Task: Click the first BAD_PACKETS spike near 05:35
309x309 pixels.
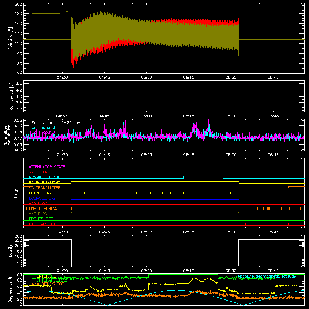Action: [245, 224]
